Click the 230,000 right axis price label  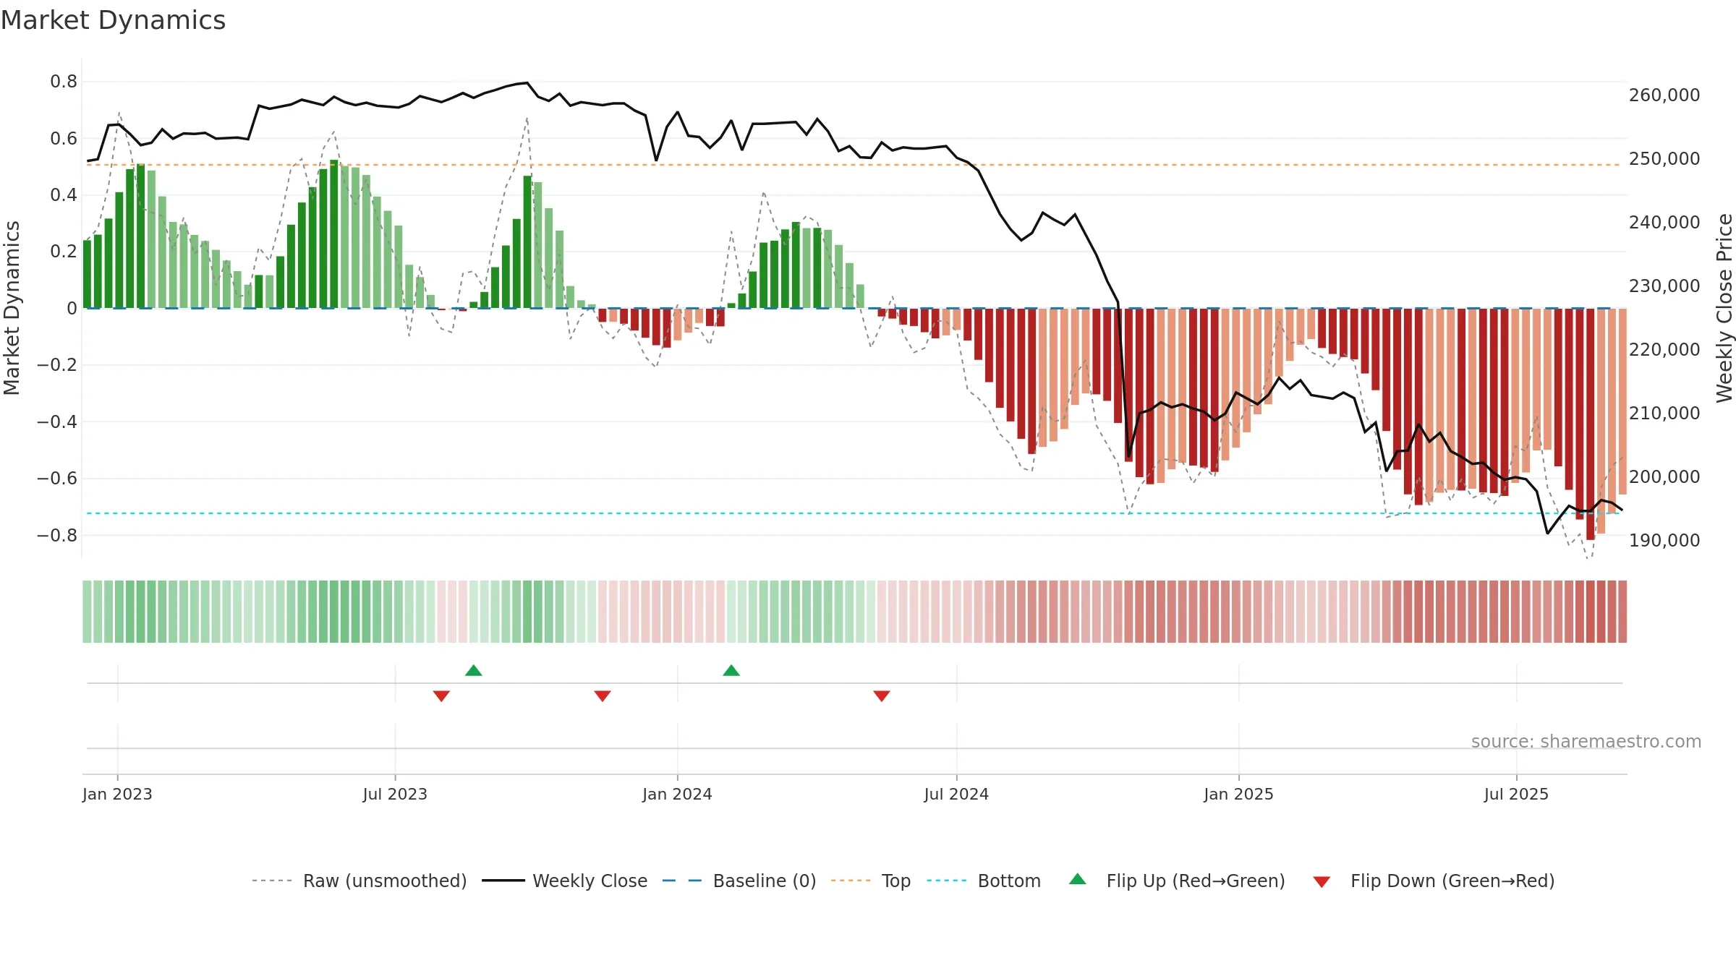[1664, 286]
